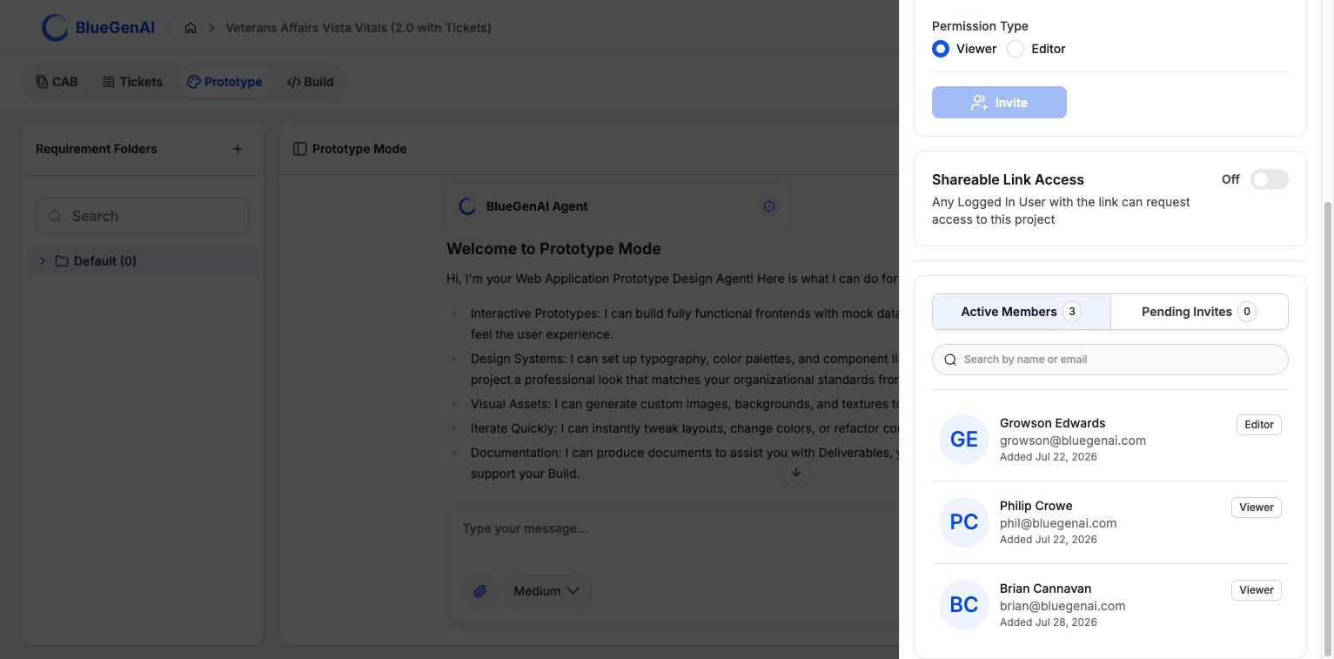Open the Medium dropdown
The height and width of the screenshot is (659, 1334).
point(546,591)
